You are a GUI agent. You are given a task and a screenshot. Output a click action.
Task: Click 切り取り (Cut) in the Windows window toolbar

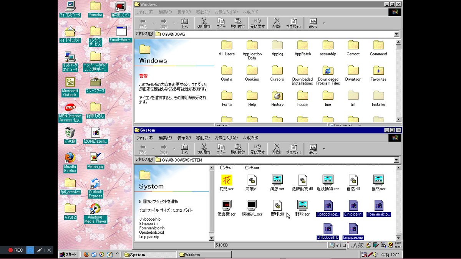click(204, 23)
